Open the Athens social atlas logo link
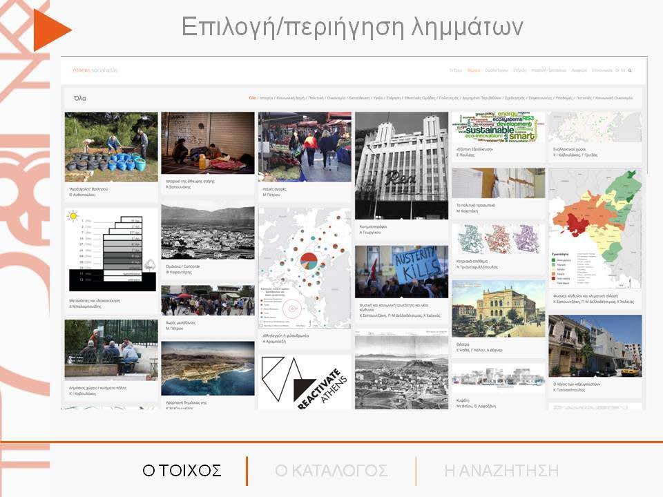Image resolution: width=663 pixels, height=497 pixels. [95, 70]
